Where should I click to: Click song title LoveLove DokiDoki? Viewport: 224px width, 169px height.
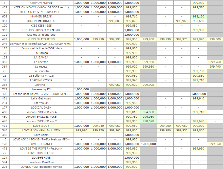click(x=41, y=162)
